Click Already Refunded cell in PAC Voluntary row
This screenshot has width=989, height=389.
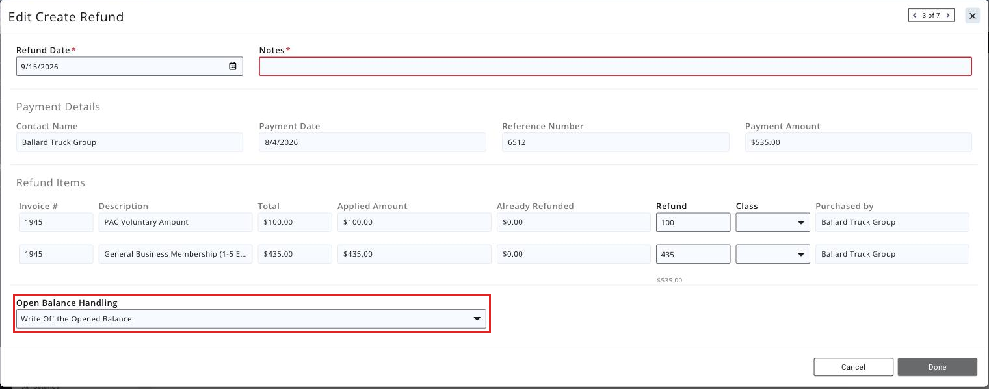[574, 222]
